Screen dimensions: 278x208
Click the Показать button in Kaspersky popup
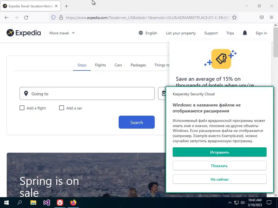coord(219,166)
